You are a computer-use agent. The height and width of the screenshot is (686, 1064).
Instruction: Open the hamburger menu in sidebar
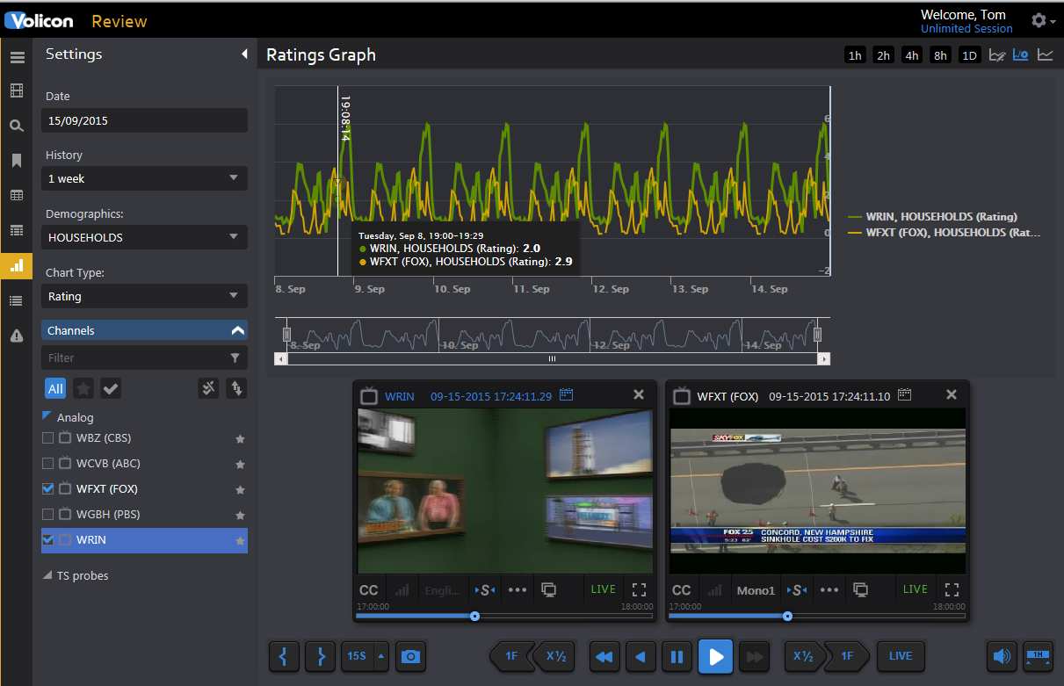[x=16, y=58]
